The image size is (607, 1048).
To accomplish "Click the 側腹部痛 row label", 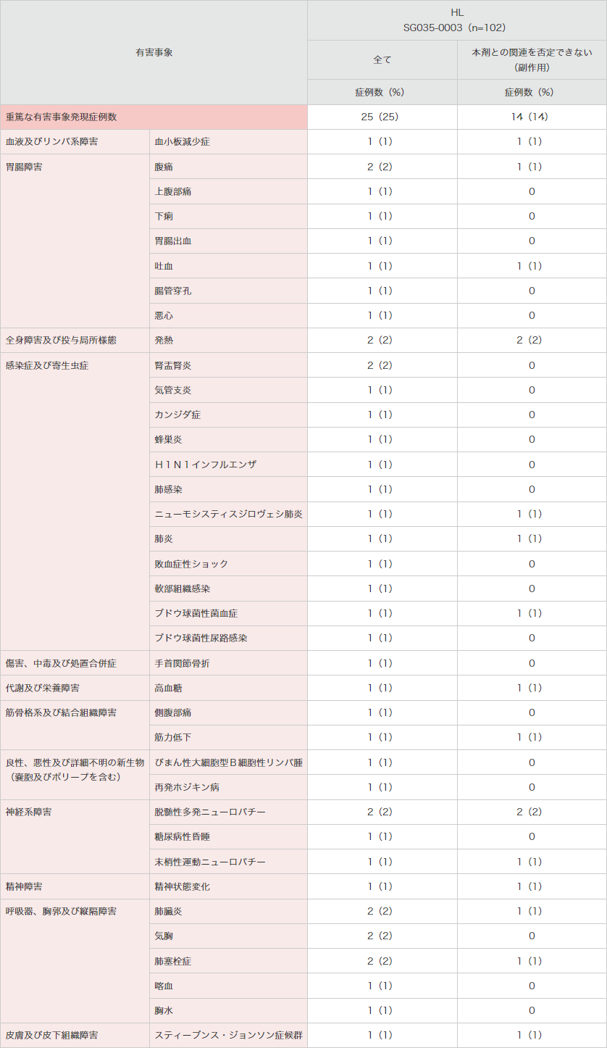I will tap(228, 712).
